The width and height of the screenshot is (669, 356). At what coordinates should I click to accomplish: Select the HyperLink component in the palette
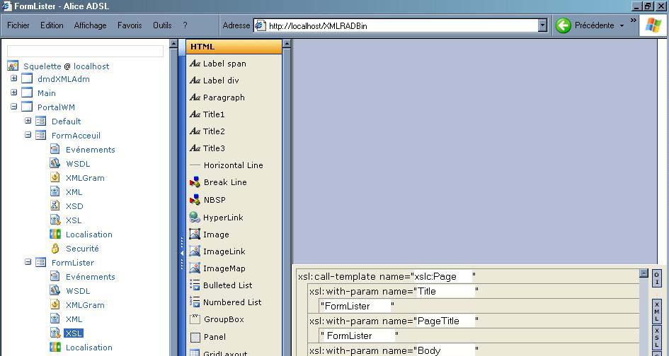[222, 218]
